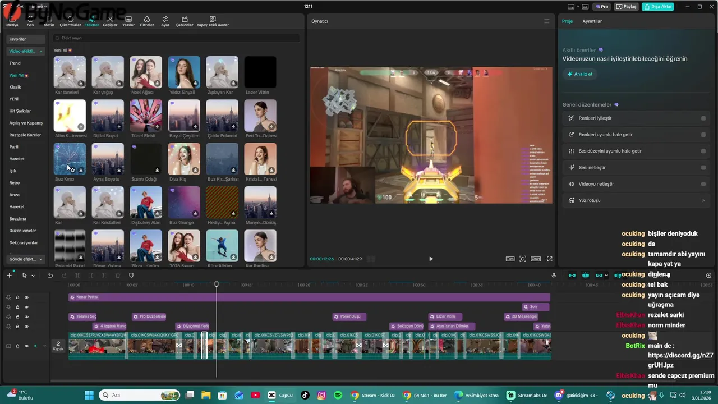718x404 pixels.
Task: Open the selection tool dropdown arrow
Action: [x=33, y=276]
